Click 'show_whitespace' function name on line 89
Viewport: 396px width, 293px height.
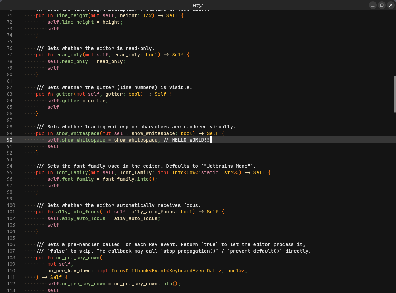(x=78, y=134)
